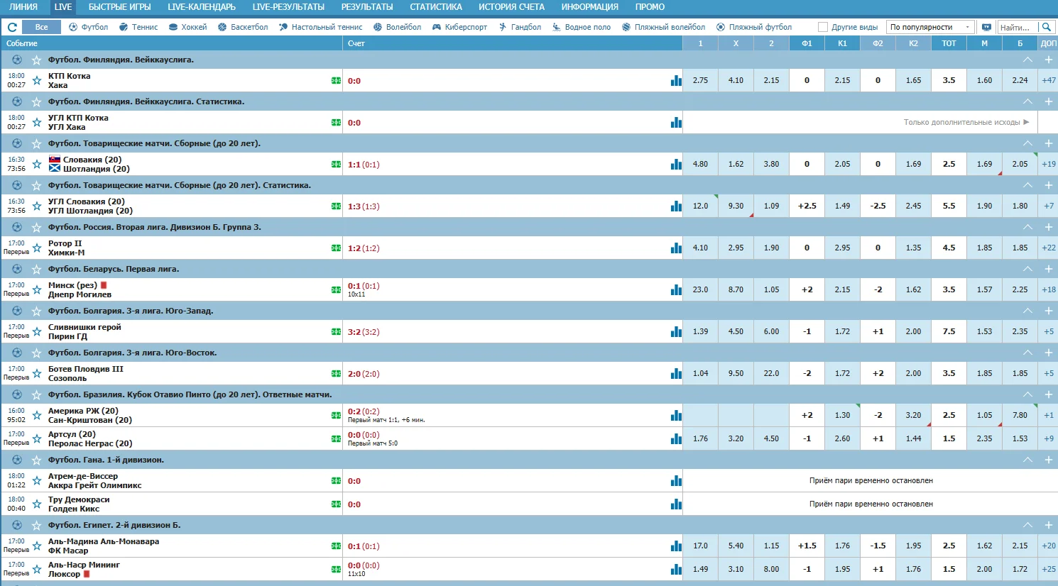1058x586 pixels.
Task: Click the video broadcast filter icon near search
Action: pos(986,27)
